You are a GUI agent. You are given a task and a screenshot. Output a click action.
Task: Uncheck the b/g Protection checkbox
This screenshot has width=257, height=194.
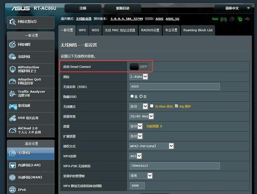click(x=176, y=106)
